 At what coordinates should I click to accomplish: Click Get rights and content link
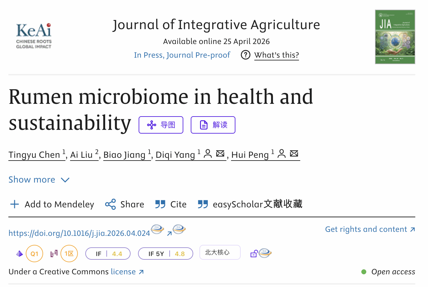[370, 229]
